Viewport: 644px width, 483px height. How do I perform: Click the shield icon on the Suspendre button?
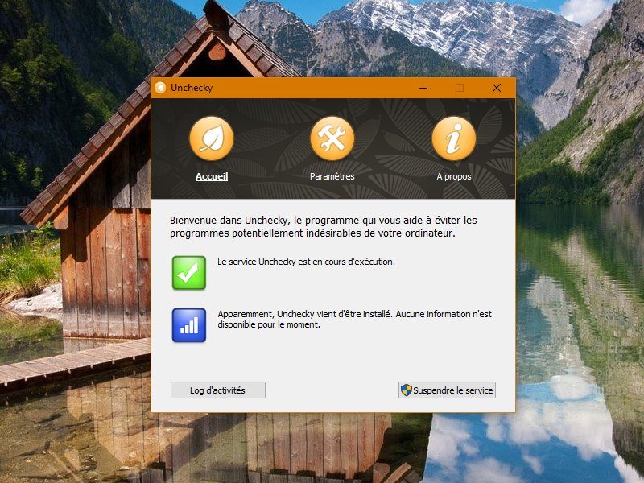[407, 390]
